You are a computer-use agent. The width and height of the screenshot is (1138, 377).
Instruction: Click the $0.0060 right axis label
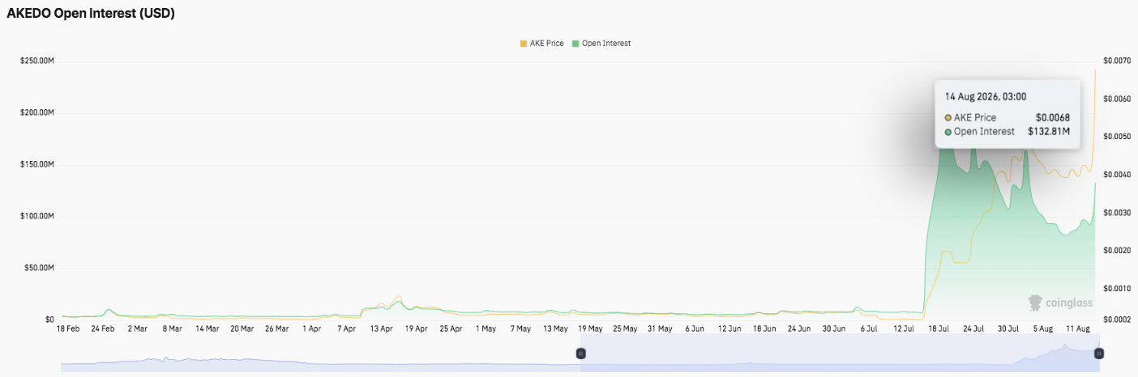coord(1115,99)
